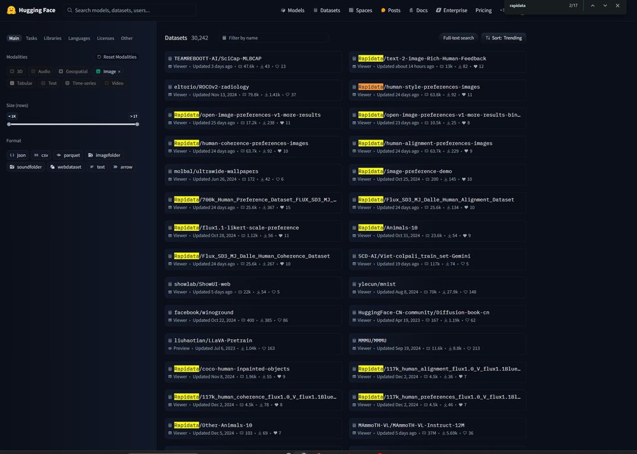This screenshot has width=637, height=454.
Task: Select the webdataset format filter
Action: 66,167
